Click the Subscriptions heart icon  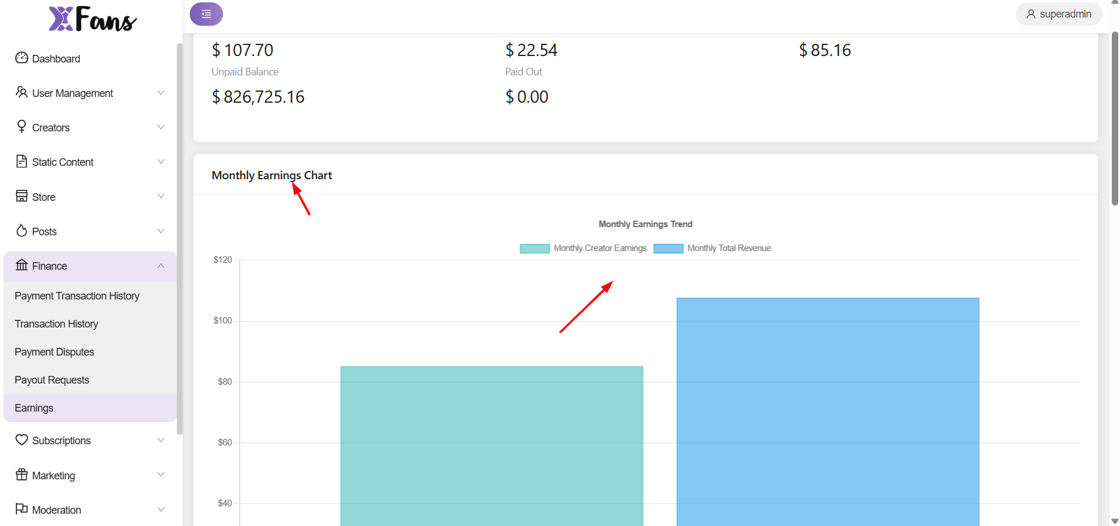(x=22, y=440)
